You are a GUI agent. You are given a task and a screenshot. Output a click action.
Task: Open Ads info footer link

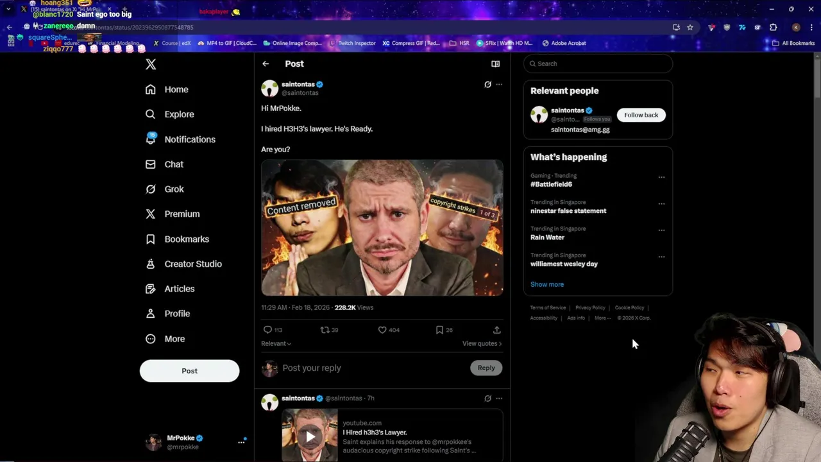pos(576,318)
